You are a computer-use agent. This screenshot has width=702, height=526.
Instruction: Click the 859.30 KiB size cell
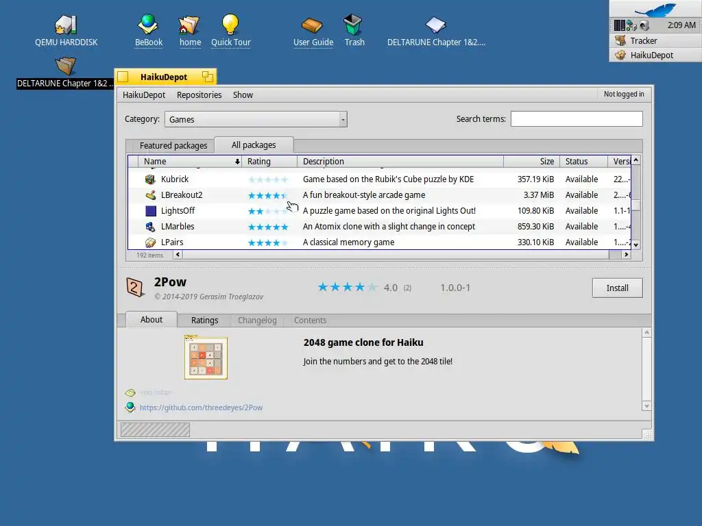pos(535,226)
